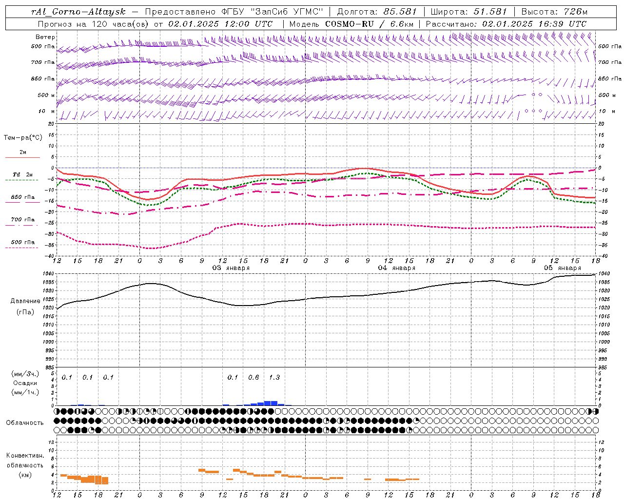Click the 1.3 precipitation amount value
This screenshot has height=499, width=624.
pyautogui.click(x=274, y=377)
